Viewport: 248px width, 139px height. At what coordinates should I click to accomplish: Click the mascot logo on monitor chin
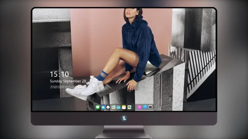click(x=124, y=119)
